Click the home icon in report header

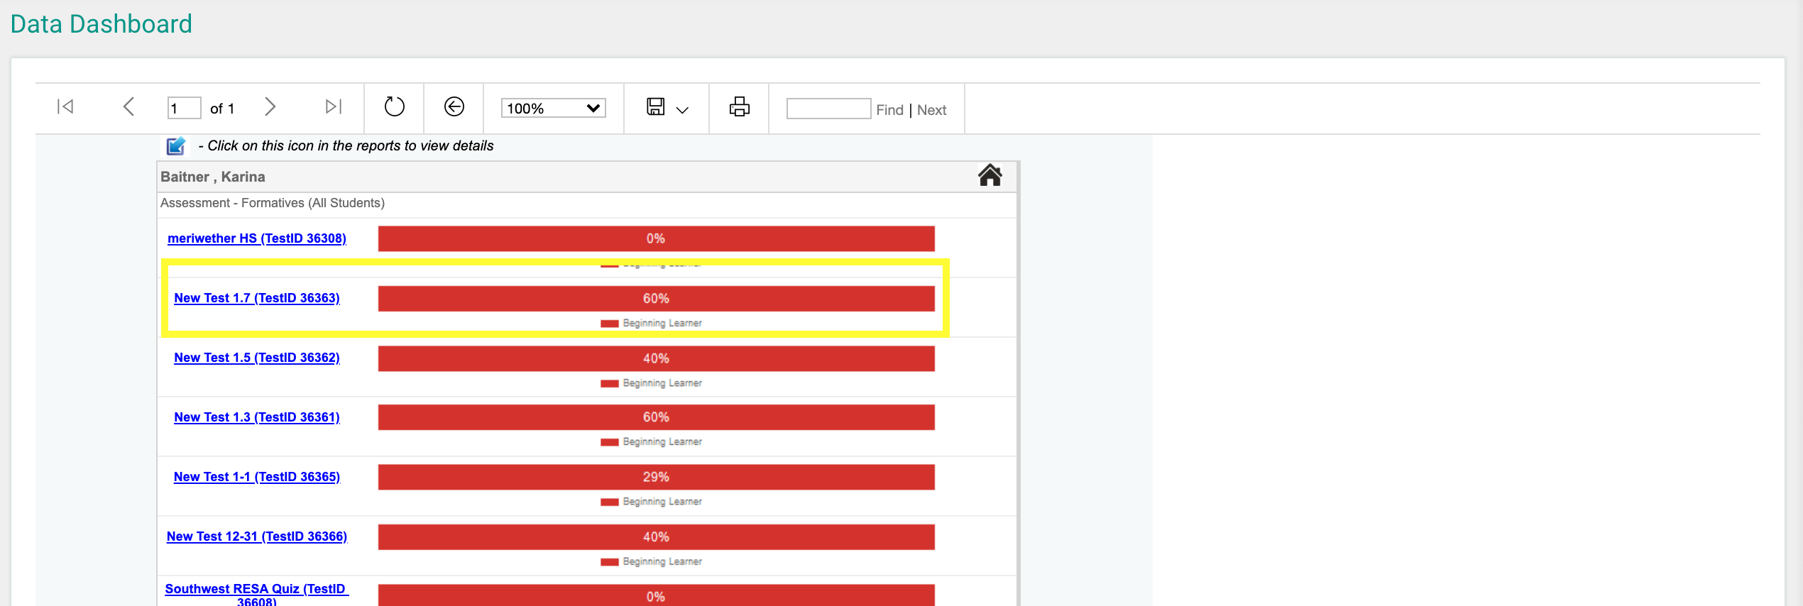(990, 175)
